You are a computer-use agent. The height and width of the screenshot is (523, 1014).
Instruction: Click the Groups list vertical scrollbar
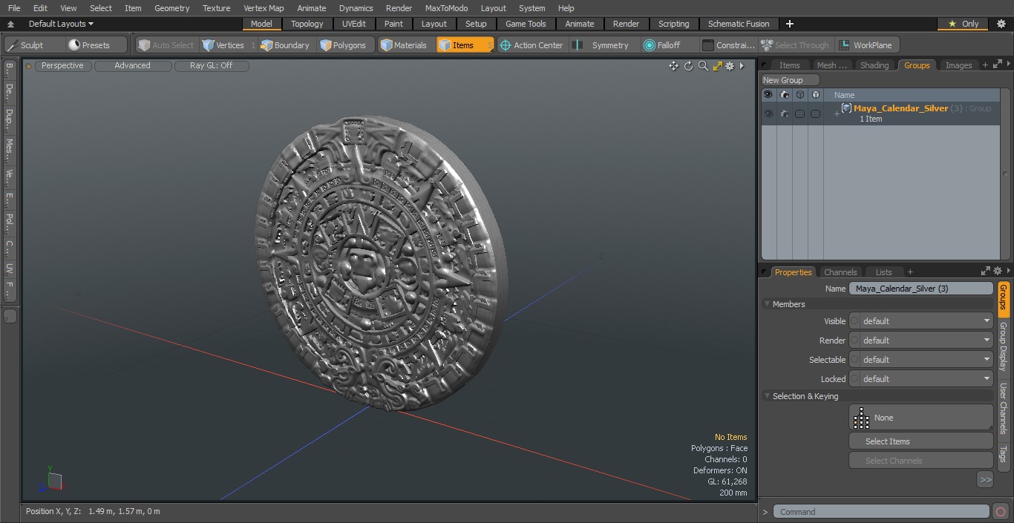1006,174
